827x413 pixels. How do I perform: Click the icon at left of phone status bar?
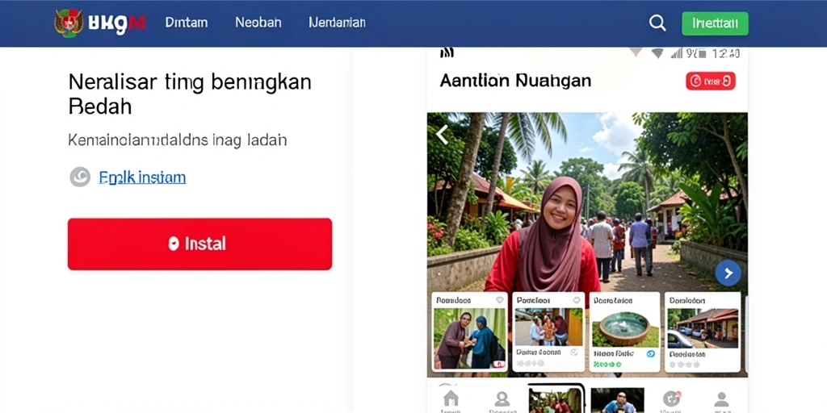[447, 52]
